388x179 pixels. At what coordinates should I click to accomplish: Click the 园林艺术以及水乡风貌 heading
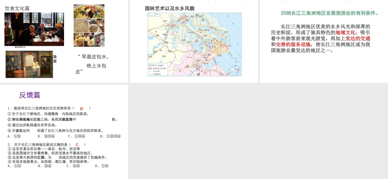tap(170, 9)
